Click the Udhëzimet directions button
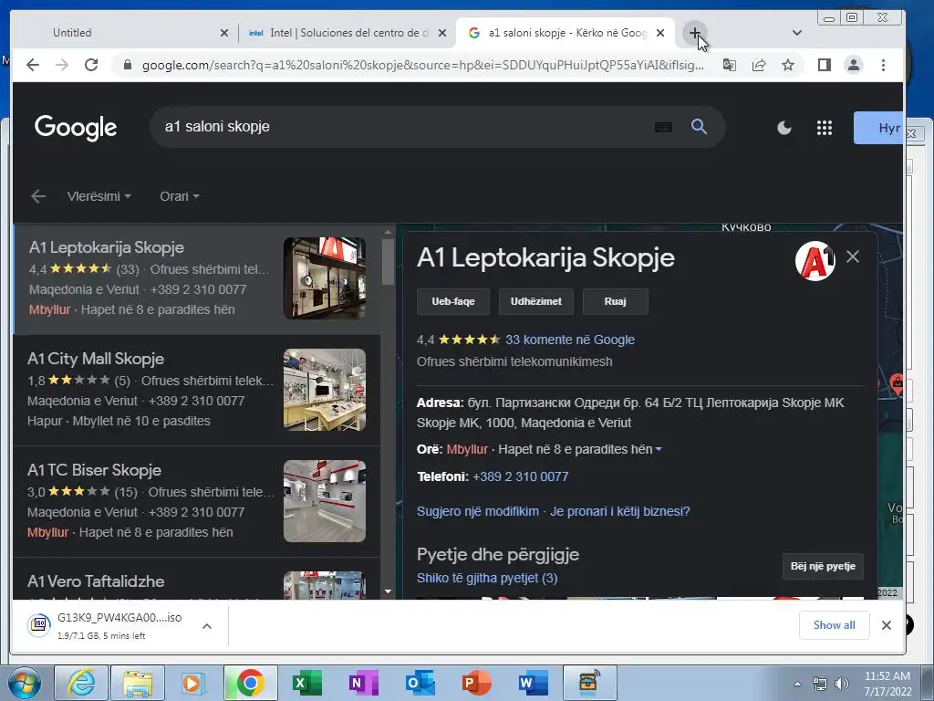 pos(535,301)
